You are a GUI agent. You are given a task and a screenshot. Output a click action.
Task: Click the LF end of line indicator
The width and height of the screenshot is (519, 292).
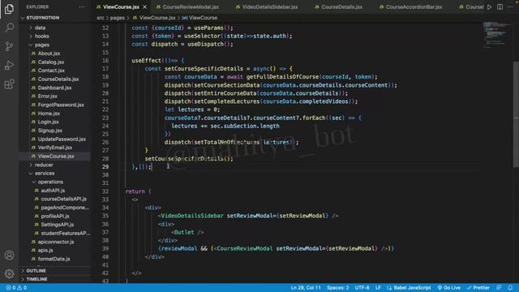click(x=378, y=288)
